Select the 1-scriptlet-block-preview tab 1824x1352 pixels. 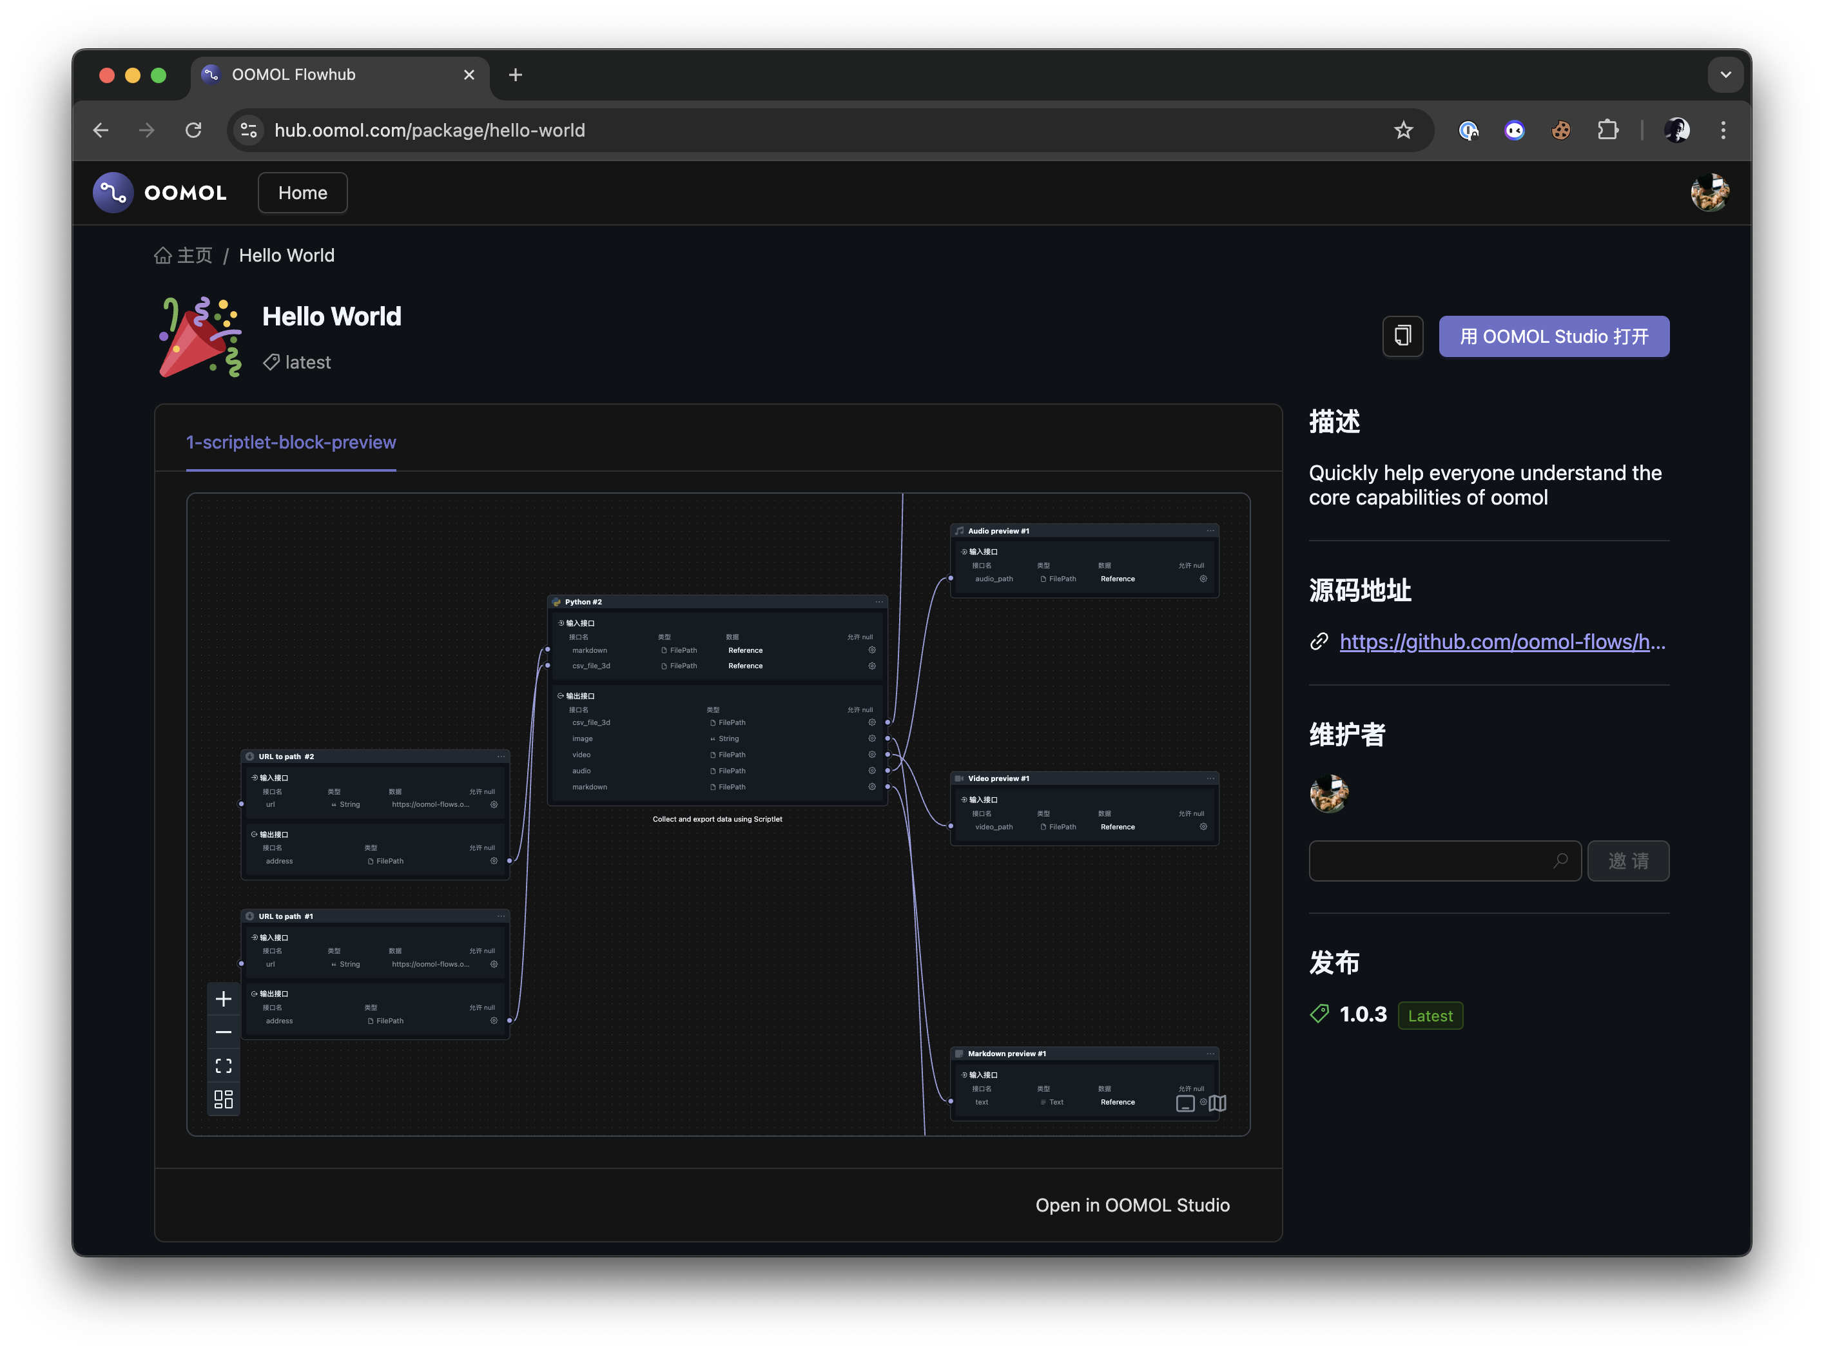(x=291, y=443)
